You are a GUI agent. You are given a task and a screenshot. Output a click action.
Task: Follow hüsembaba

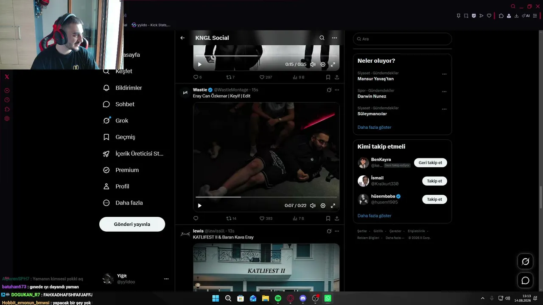[x=434, y=199]
